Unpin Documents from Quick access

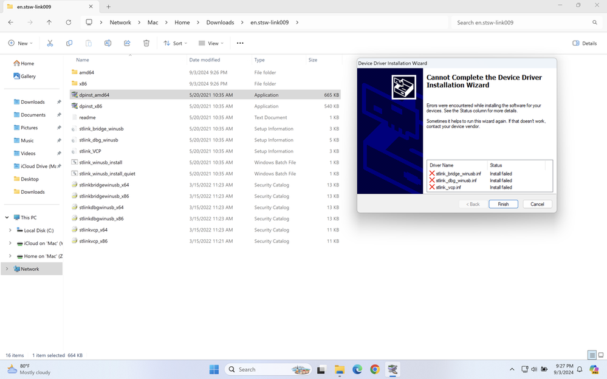point(59,115)
